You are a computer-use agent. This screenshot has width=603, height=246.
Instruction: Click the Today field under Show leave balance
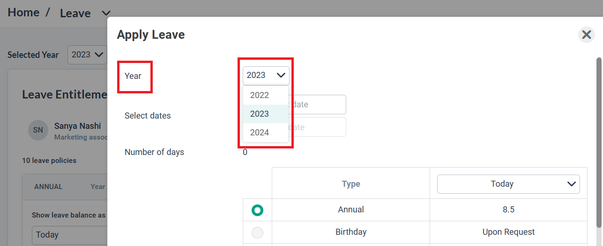click(x=69, y=235)
